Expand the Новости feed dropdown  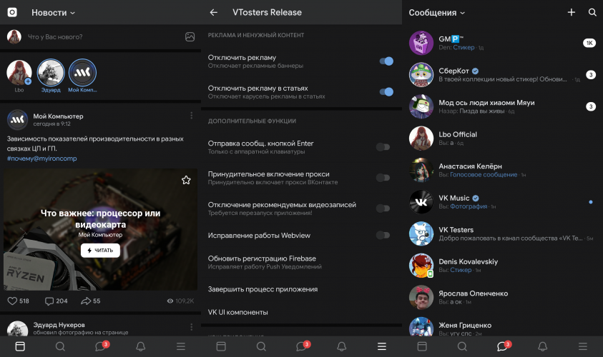pos(53,13)
